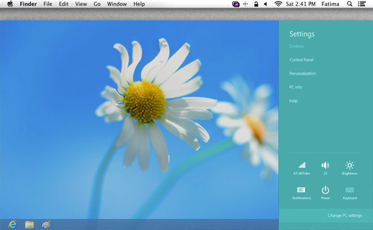This screenshot has height=230, width=373.
Task: Open the Power options icon
Action: coord(326,190)
